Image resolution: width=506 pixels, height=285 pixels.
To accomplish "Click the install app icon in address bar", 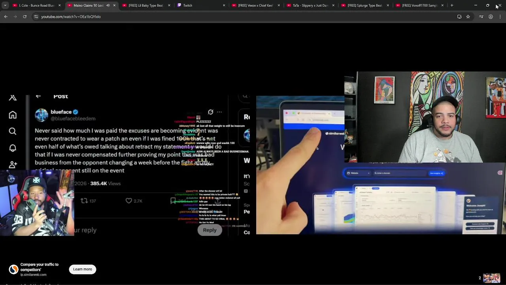I will point(459,17).
